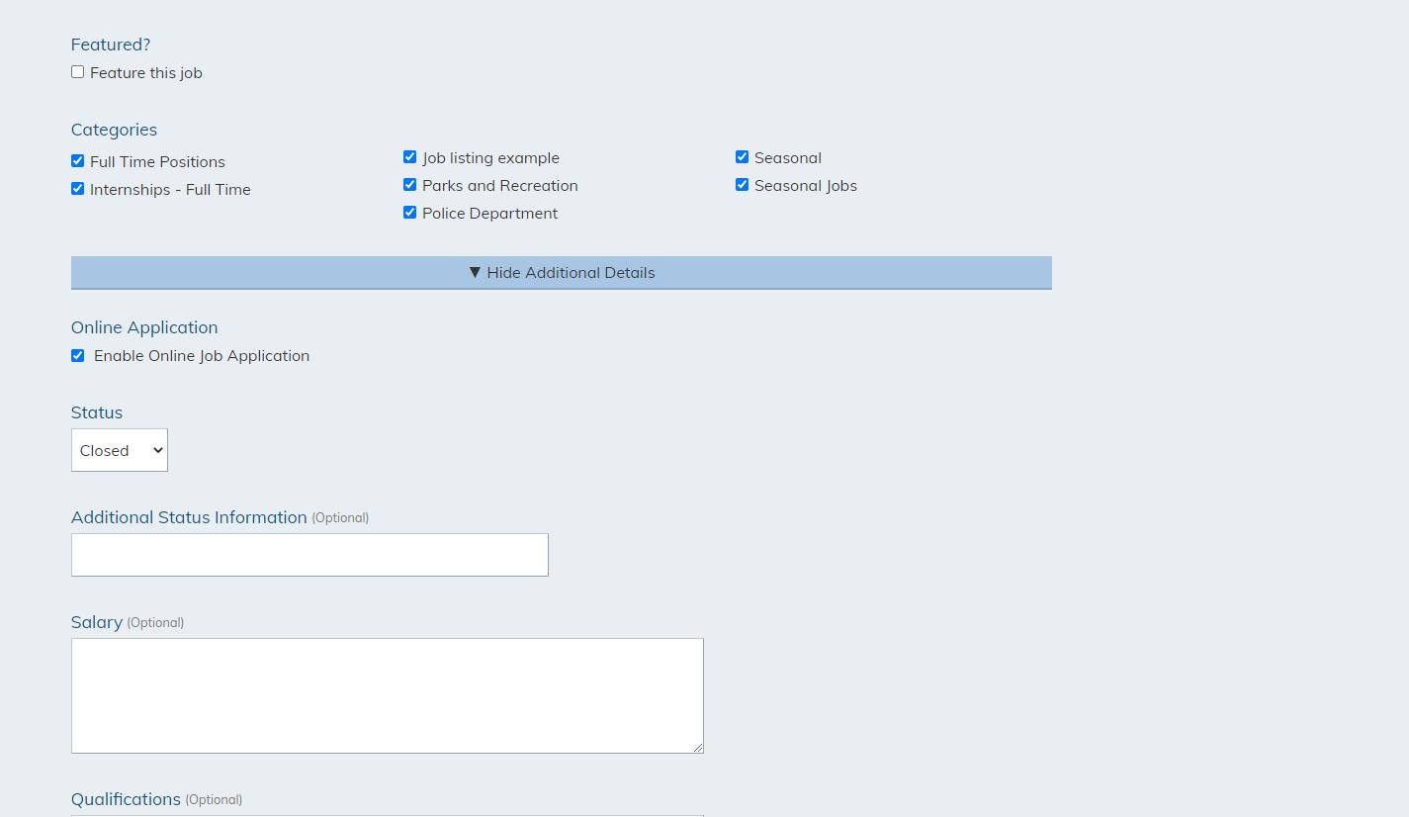Click the Online Application heading

[x=144, y=327]
